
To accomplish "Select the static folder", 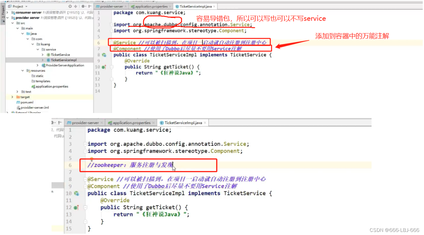I will 39,76.
